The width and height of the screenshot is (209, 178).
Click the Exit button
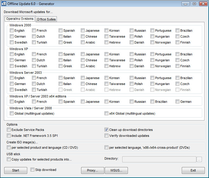coord(193,170)
